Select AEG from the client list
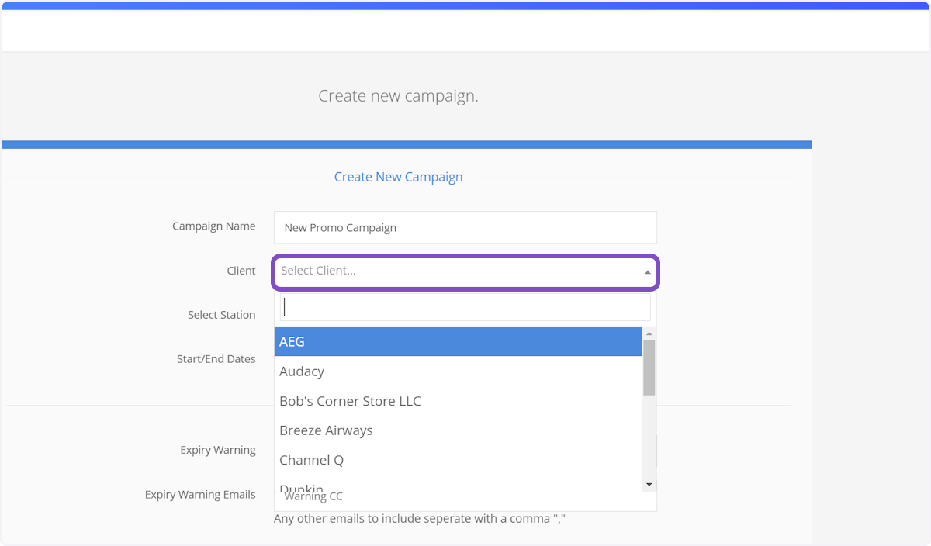Screen dimensions: 931x546 point(458,342)
